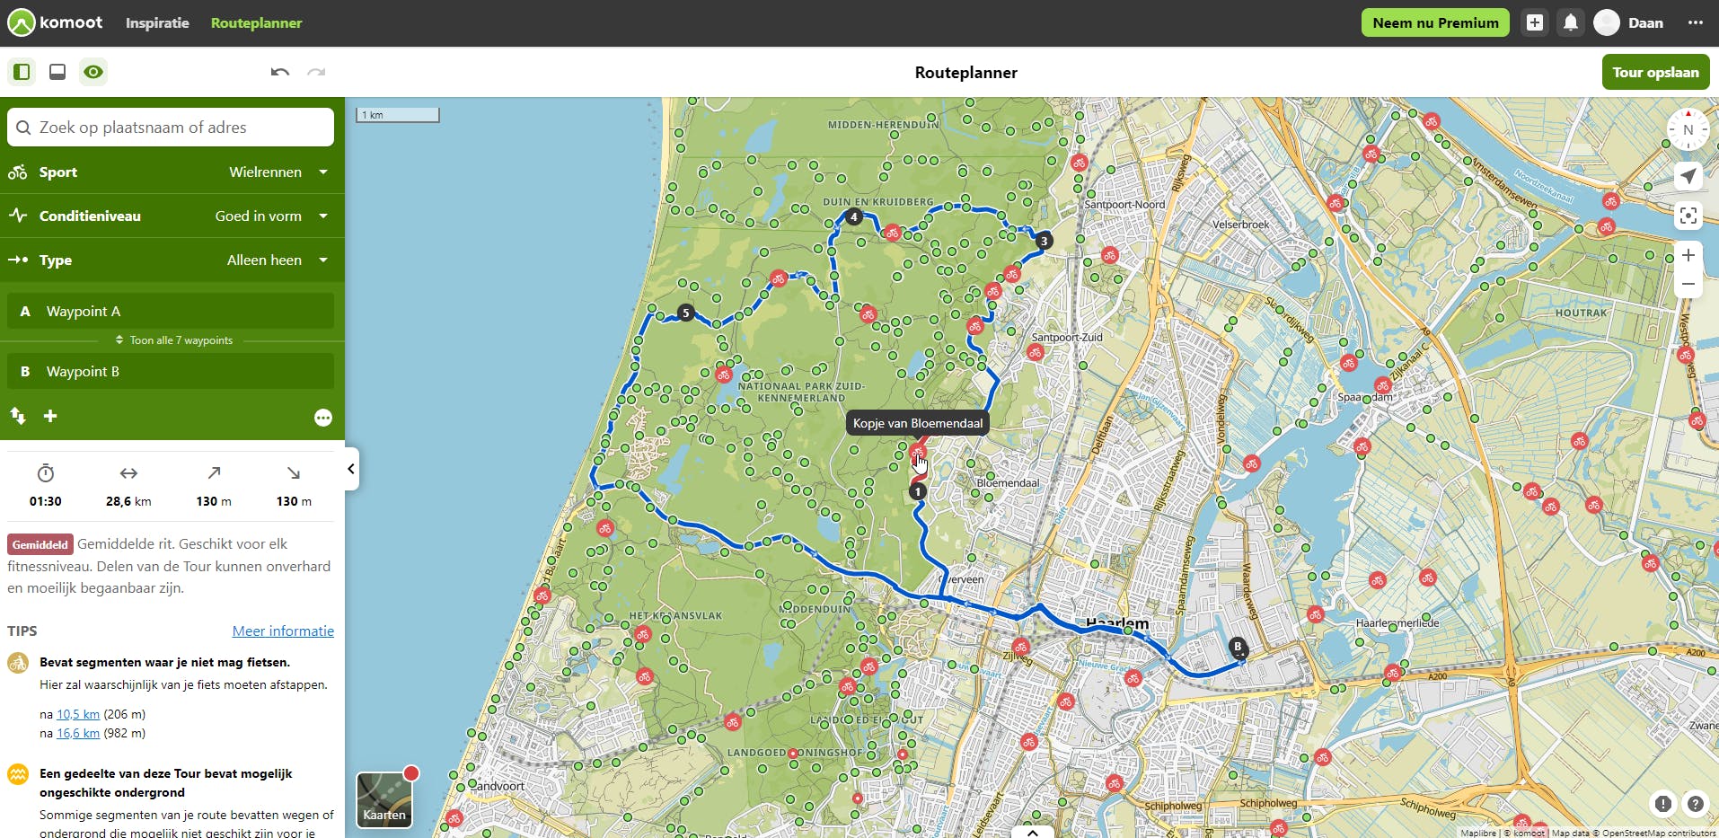This screenshot has height=838, width=1719.
Task: Zoom in on the map
Action: [1688, 255]
